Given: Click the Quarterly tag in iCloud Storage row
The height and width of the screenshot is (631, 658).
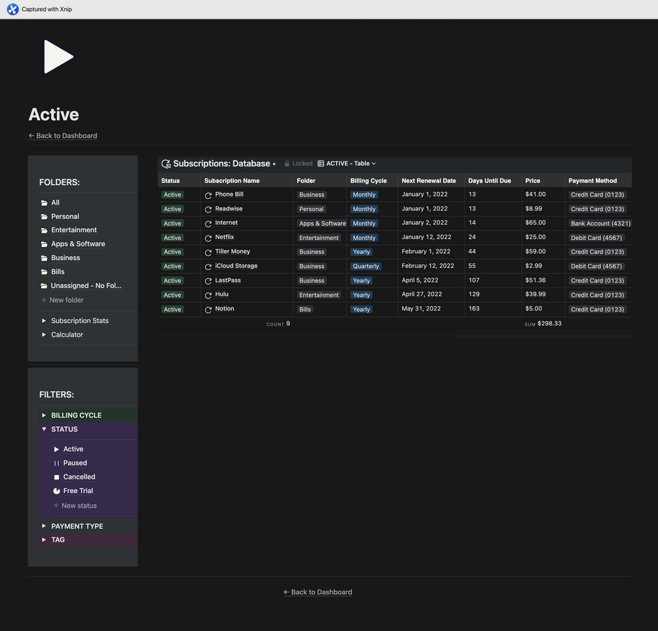Looking at the screenshot, I should coord(365,266).
